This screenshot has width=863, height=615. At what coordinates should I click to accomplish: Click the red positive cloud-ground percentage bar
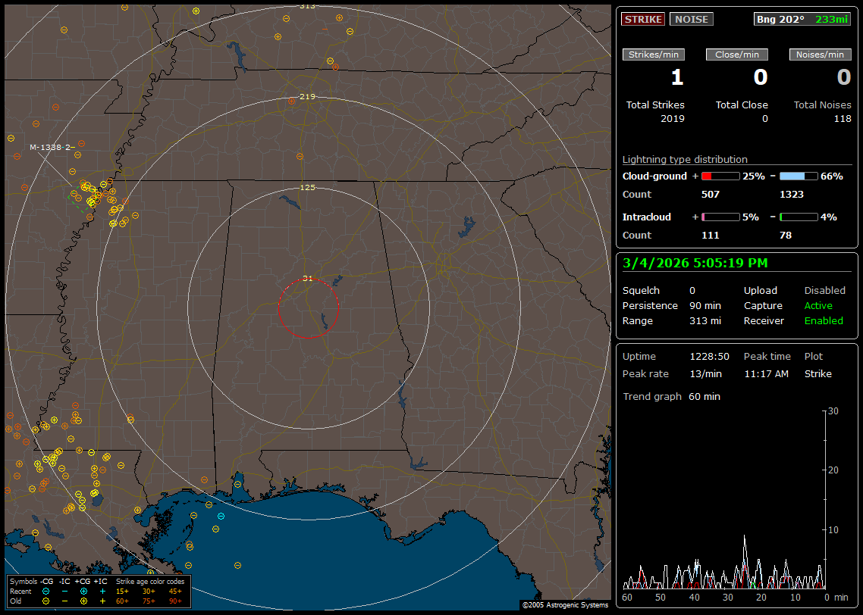coord(720,176)
